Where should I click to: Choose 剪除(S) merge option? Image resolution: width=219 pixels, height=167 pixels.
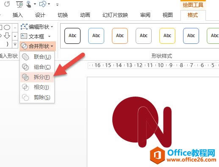click(37, 97)
